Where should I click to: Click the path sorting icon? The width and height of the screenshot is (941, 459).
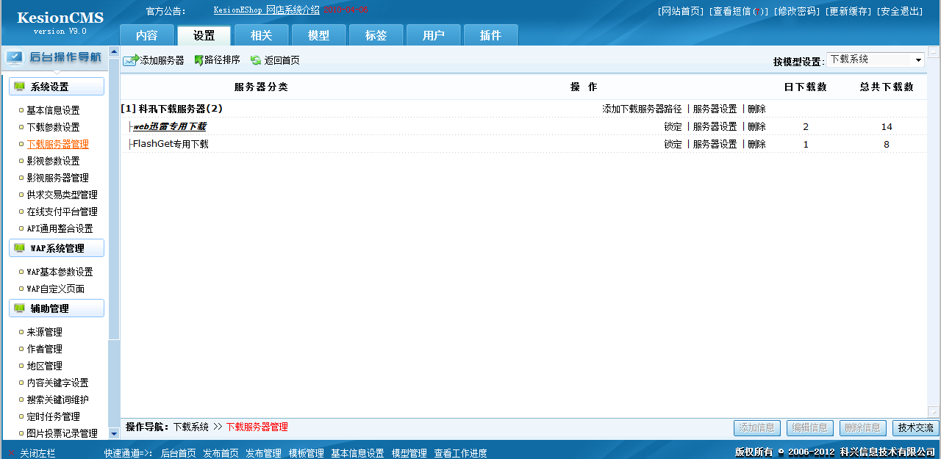tap(198, 60)
